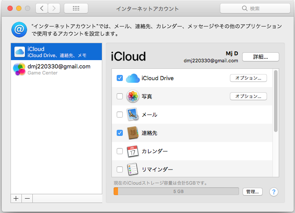This screenshot has height=213, width=295.
Task: Open 詳細... account details button
Action: pos(260,57)
